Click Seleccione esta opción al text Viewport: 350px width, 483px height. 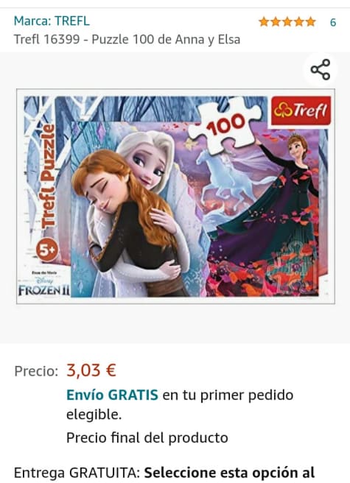pos(229,473)
